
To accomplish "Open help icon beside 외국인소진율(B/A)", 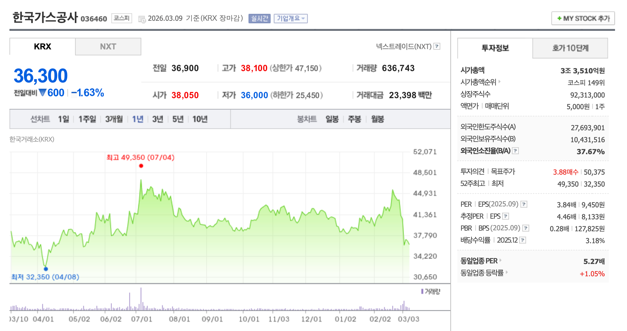I will point(515,151).
